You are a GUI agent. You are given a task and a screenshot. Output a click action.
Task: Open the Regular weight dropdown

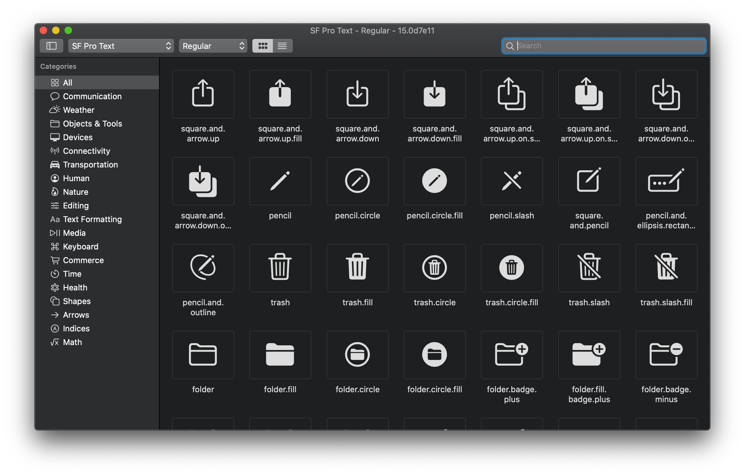[213, 46]
